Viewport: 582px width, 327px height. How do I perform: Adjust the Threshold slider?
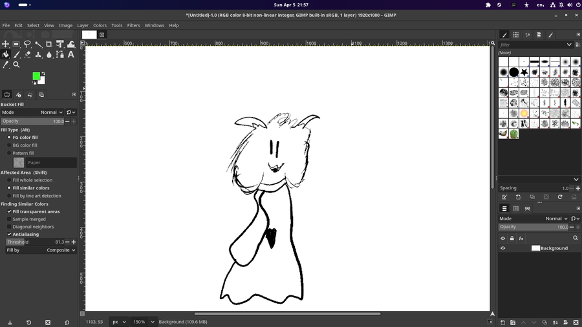[35, 242]
